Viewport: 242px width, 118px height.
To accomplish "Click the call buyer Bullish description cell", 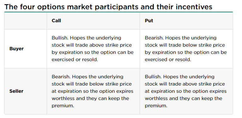I will (x=93, y=49).
